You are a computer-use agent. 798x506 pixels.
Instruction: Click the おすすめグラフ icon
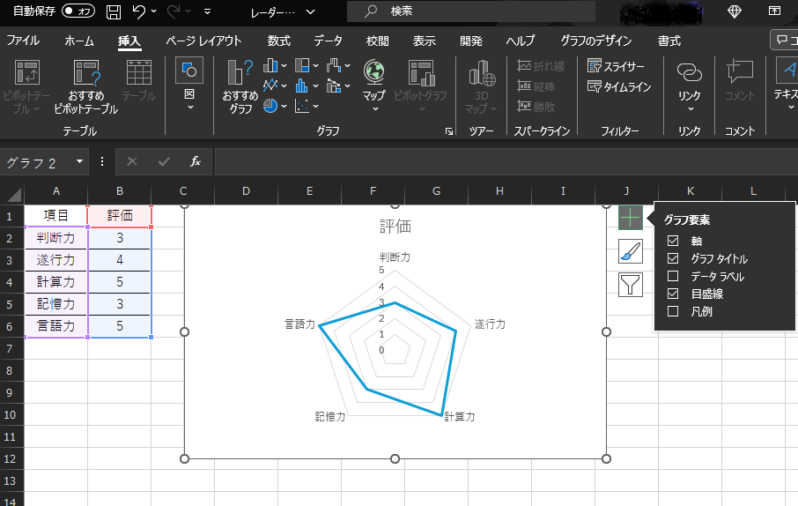tap(240, 76)
